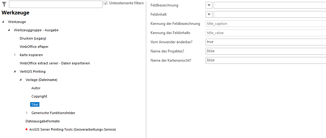Click the red dot beside ArcGIS Server Printing Tools
The height and width of the screenshot is (138, 326).
(26, 129)
